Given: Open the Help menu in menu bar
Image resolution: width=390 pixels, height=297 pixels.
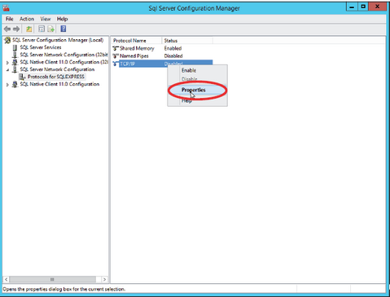Looking at the screenshot, I should click(x=62, y=19).
